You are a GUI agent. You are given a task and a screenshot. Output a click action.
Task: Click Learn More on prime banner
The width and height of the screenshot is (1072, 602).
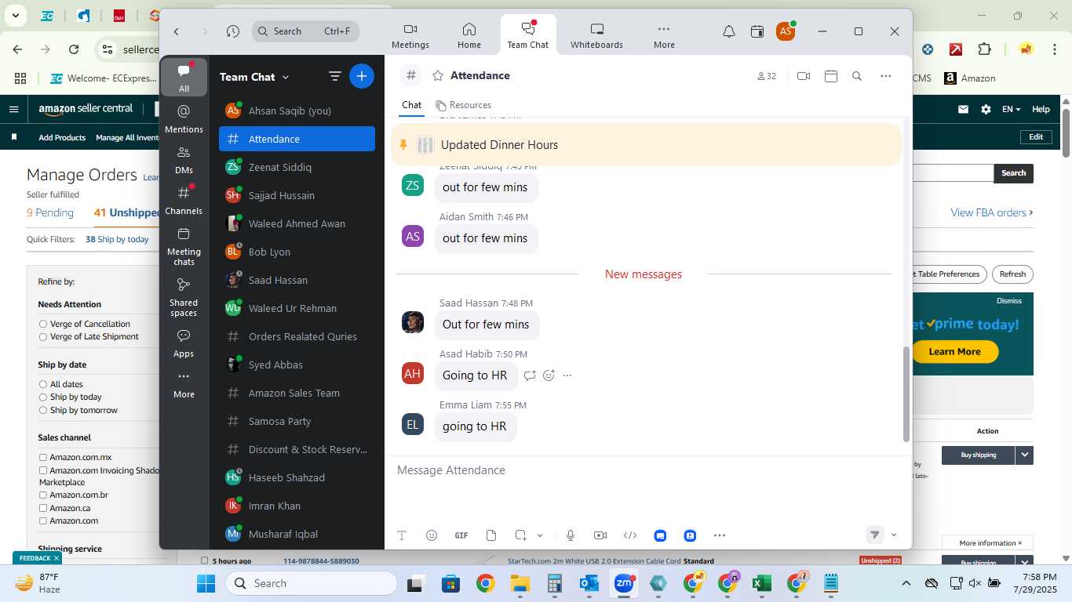pyautogui.click(x=954, y=351)
